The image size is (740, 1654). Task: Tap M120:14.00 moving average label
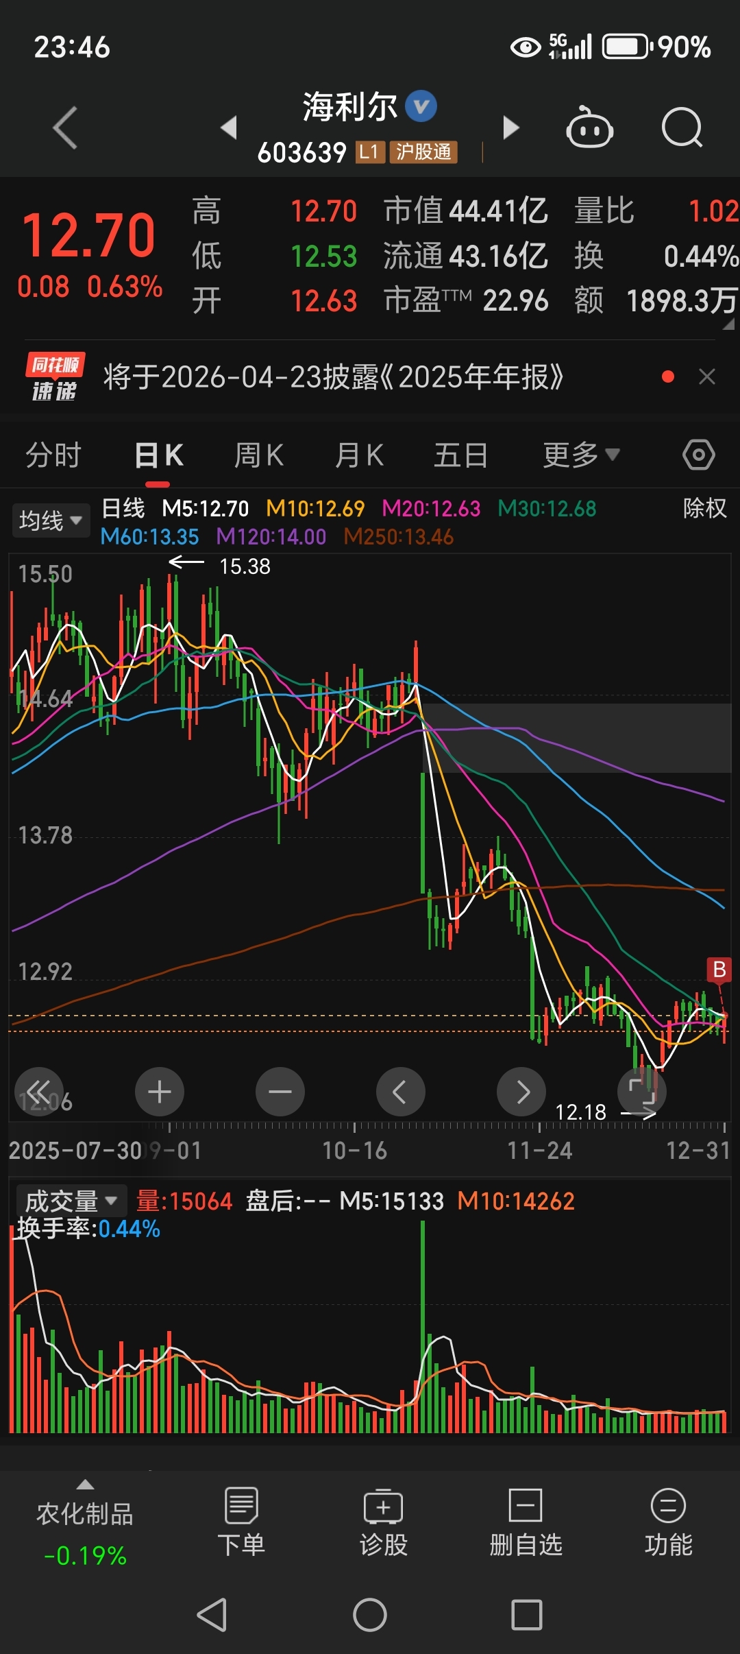pyautogui.click(x=271, y=536)
